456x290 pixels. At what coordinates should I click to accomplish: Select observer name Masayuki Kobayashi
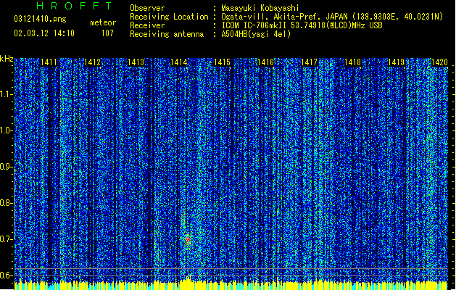point(260,8)
